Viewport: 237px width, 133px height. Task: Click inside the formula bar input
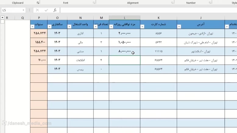[149, 10]
